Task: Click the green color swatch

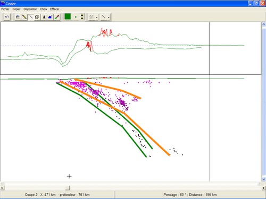Action: (x=68, y=17)
